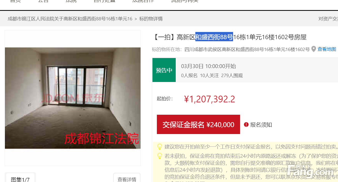
Task: Click the 标的物详情 breadcrumb item
Action: point(151,19)
